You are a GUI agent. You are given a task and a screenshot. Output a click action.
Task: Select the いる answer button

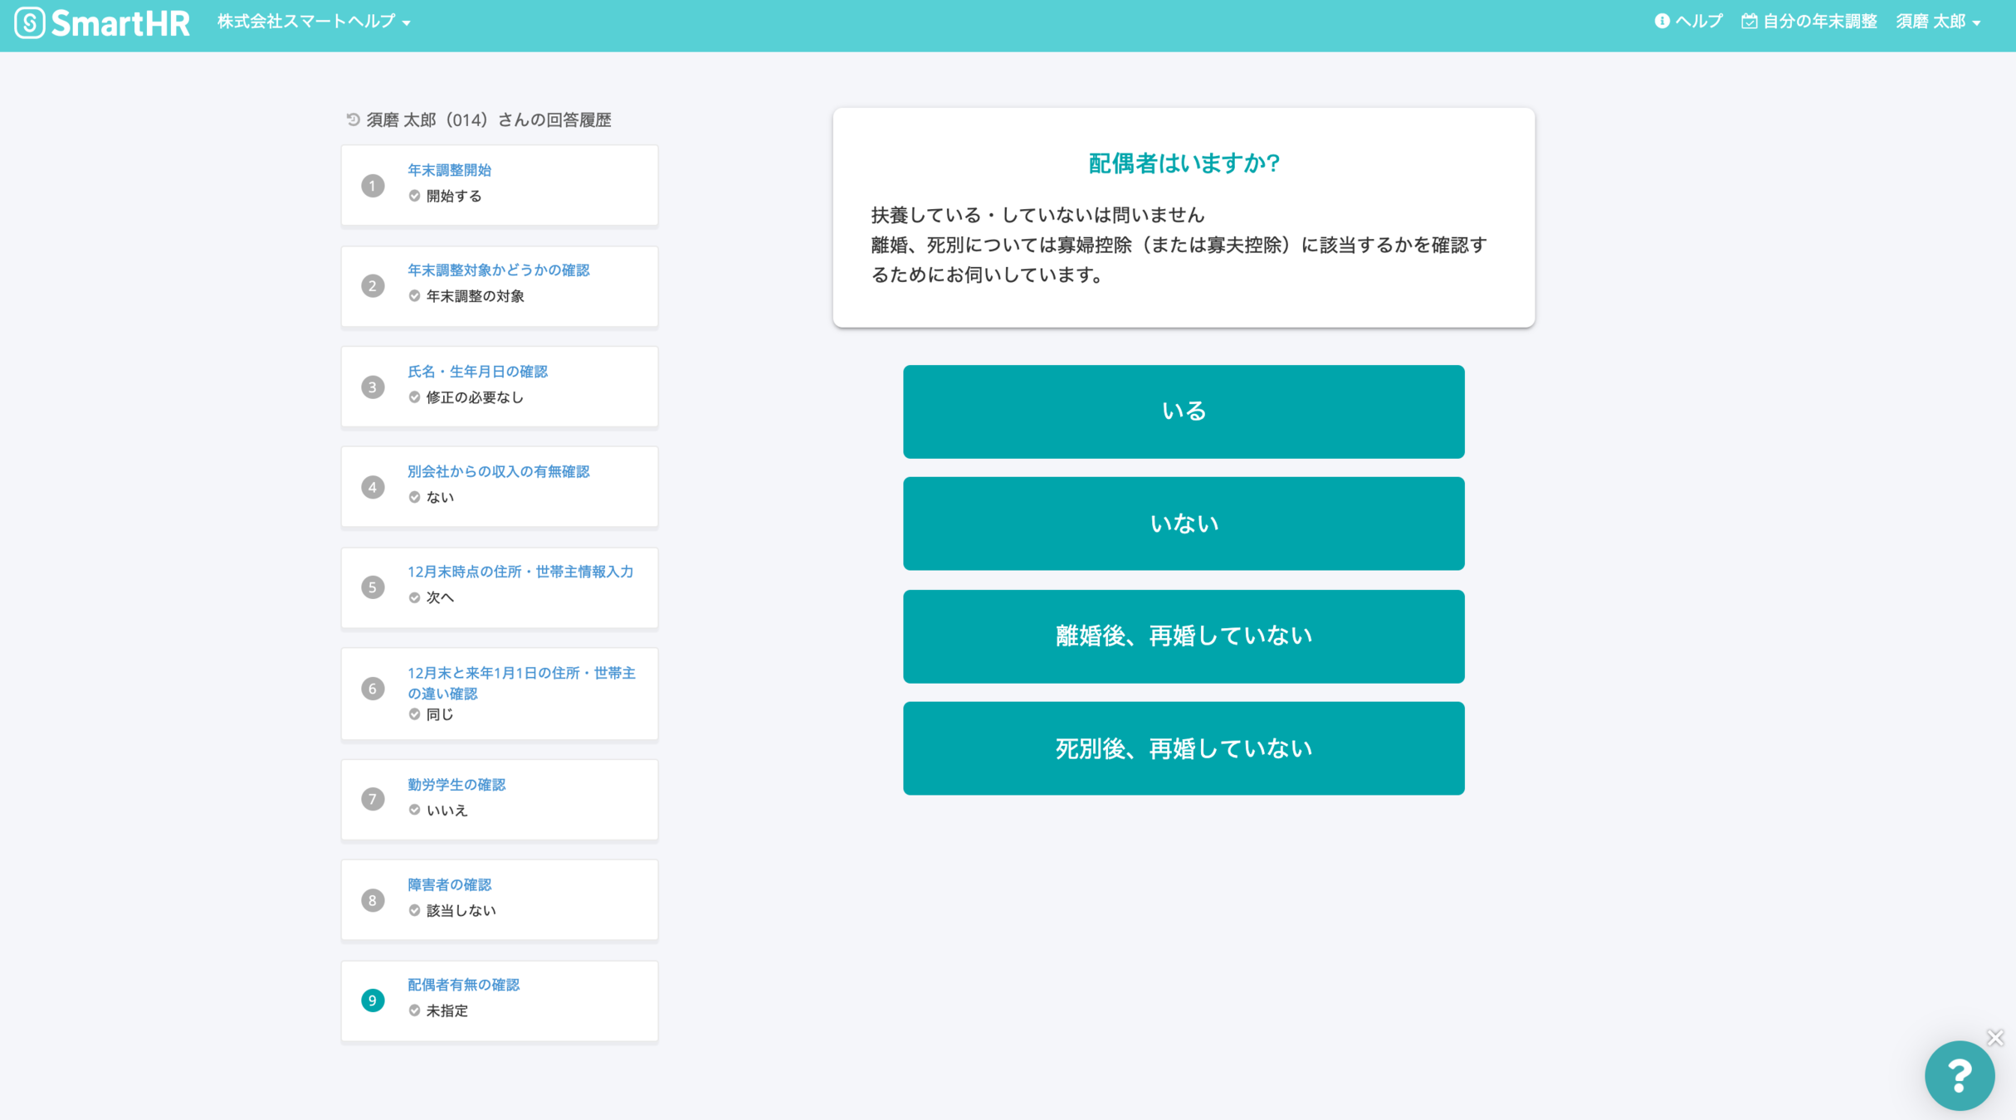coord(1184,411)
